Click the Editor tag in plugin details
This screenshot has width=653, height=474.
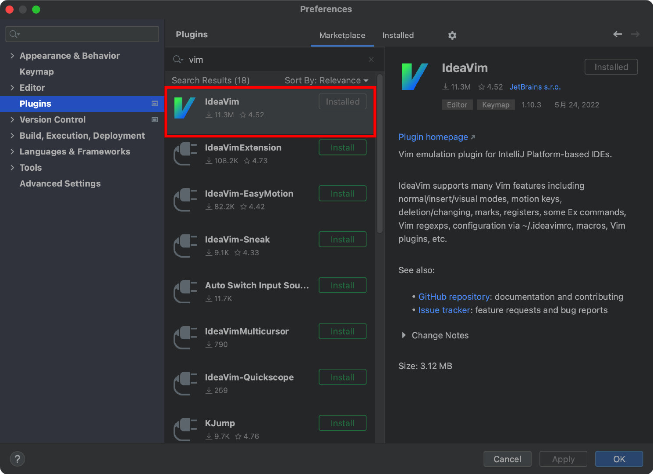point(457,105)
